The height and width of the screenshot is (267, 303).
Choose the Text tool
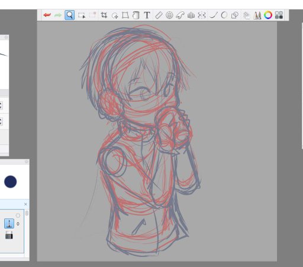coord(147,15)
